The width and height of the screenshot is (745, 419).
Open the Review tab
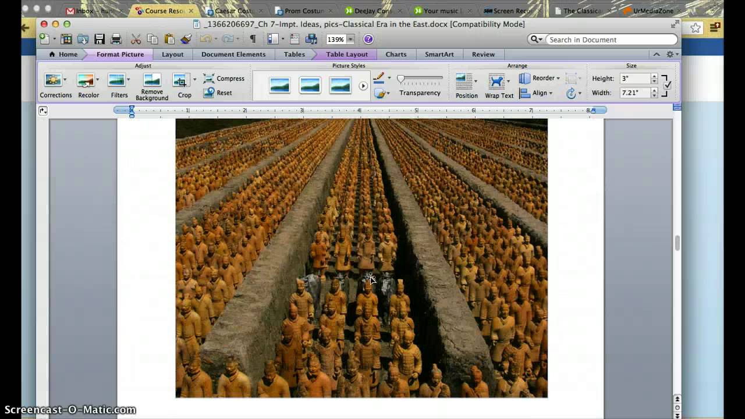[483, 54]
